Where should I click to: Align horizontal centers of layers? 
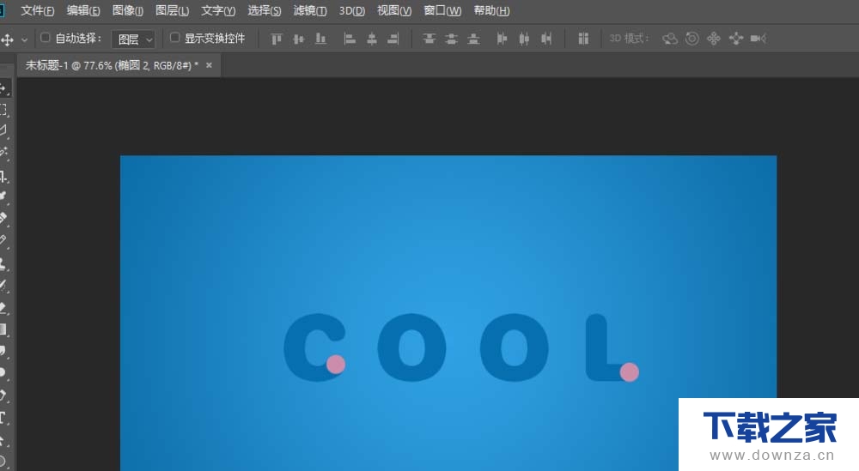371,39
